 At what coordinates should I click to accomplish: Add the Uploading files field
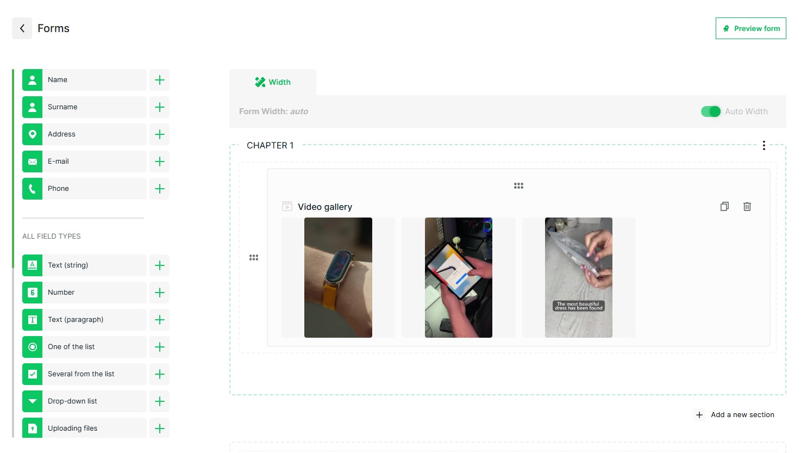click(x=160, y=429)
